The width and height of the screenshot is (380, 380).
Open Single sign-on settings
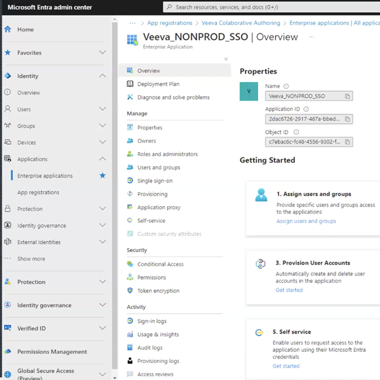[x=155, y=181]
